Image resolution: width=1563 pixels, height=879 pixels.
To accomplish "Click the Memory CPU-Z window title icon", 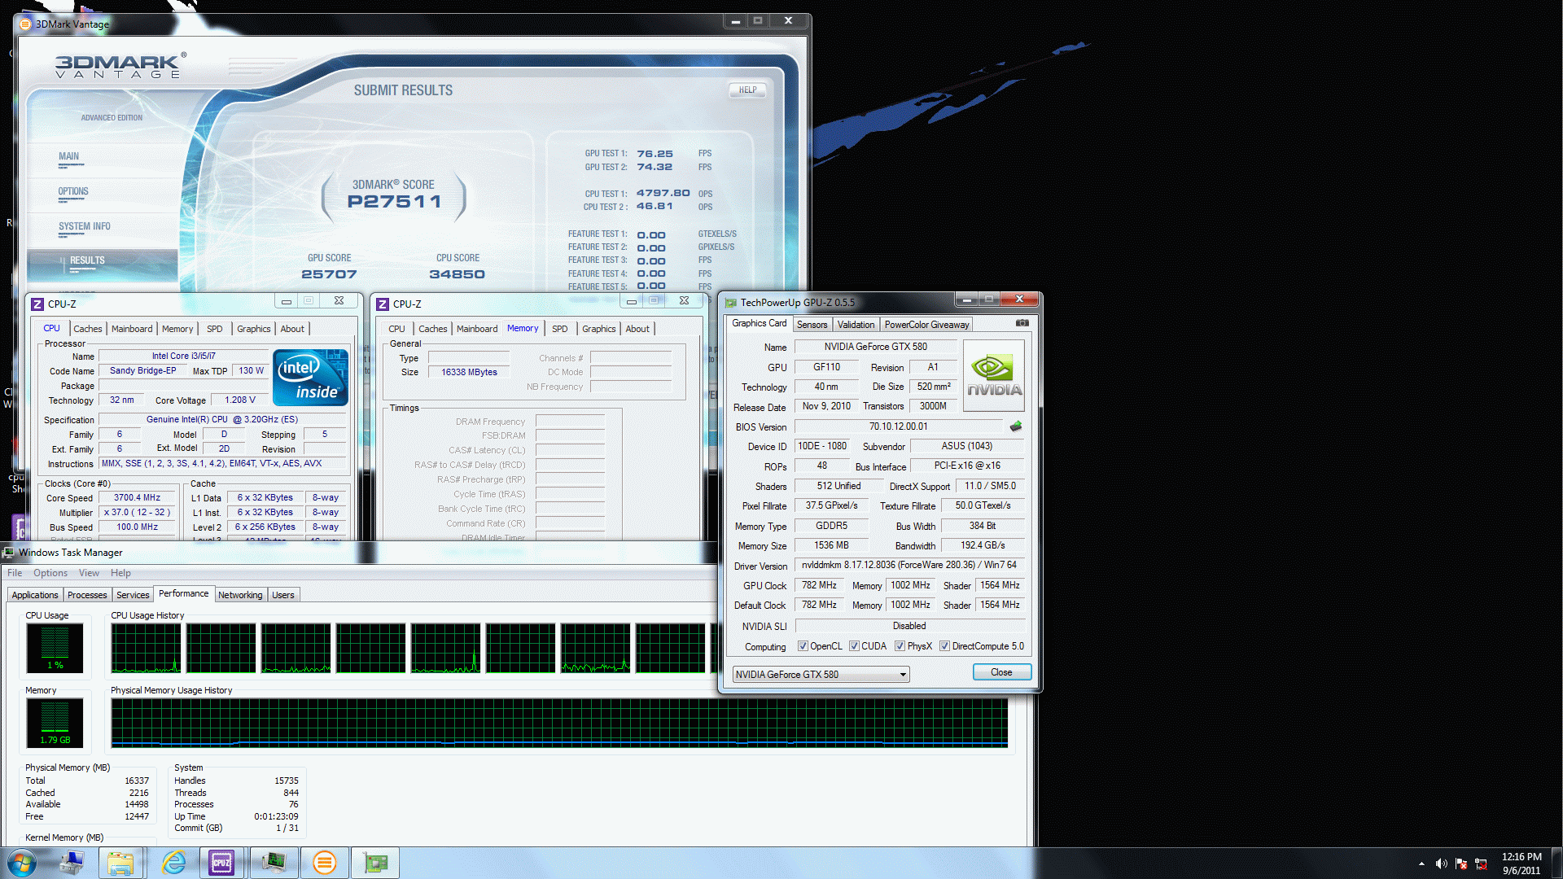I will (x=383, y=304).
